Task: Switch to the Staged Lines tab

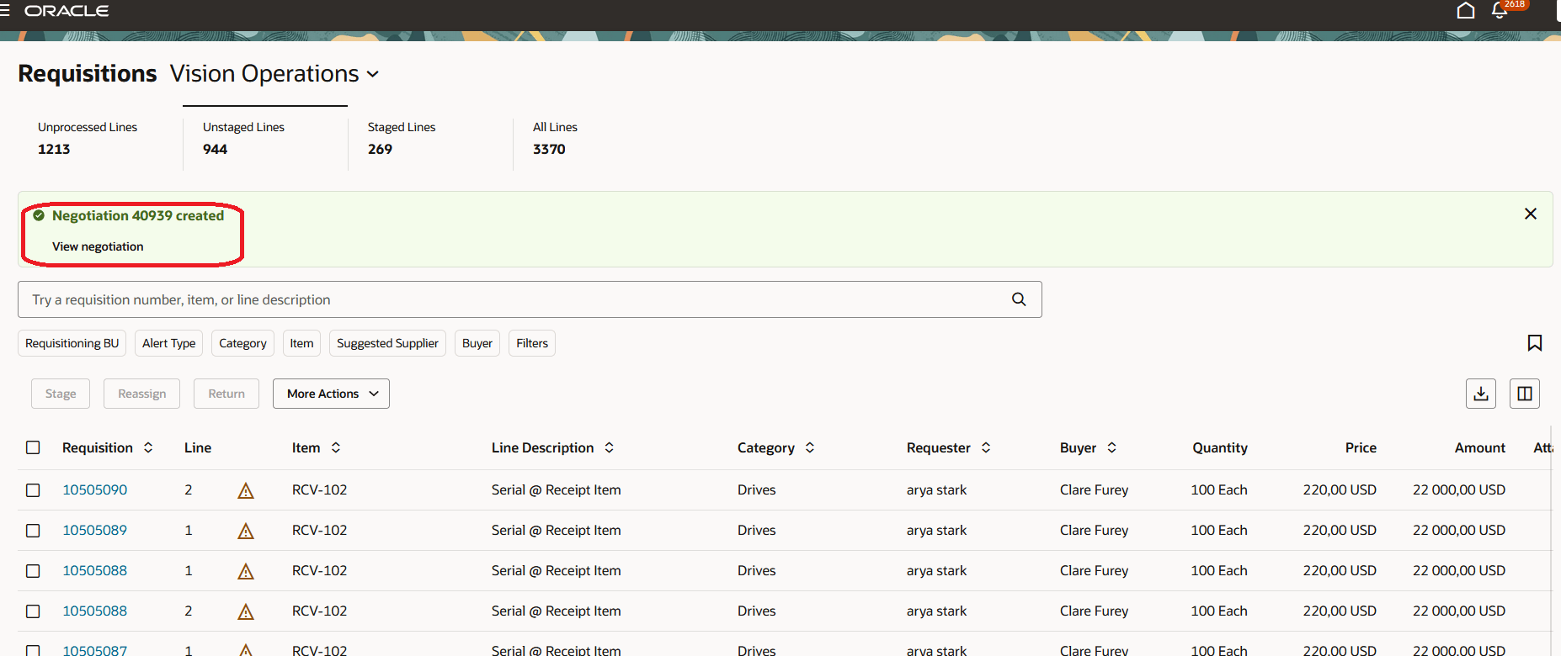Action: pyautogui.click(x=430, y=139)
